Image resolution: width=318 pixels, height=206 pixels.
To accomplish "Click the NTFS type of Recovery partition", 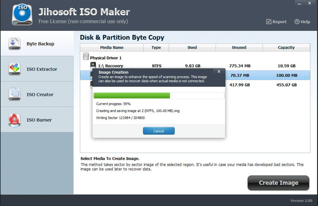I will tap(157, 66).
